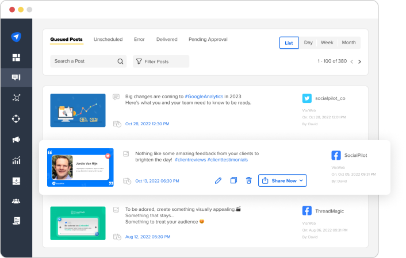This screenshot has width=406, height=258.
Task: Click the ThreadMagic account name
Action: point(330,211)
